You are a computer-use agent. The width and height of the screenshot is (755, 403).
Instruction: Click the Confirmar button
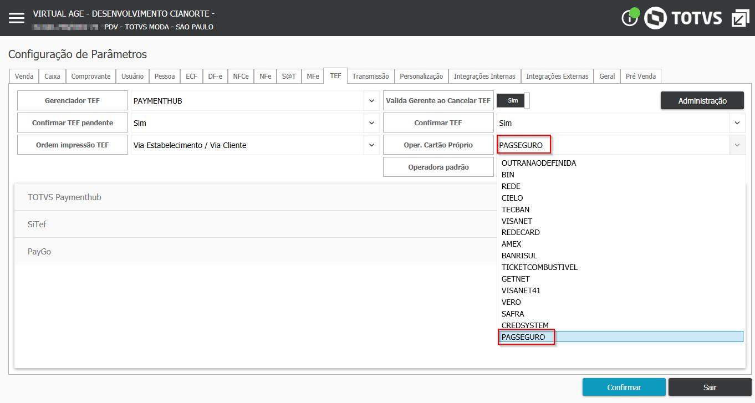click(624, 387)
